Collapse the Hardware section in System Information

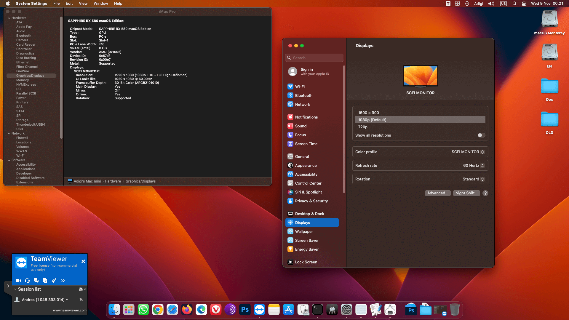[x=9, y=18]
